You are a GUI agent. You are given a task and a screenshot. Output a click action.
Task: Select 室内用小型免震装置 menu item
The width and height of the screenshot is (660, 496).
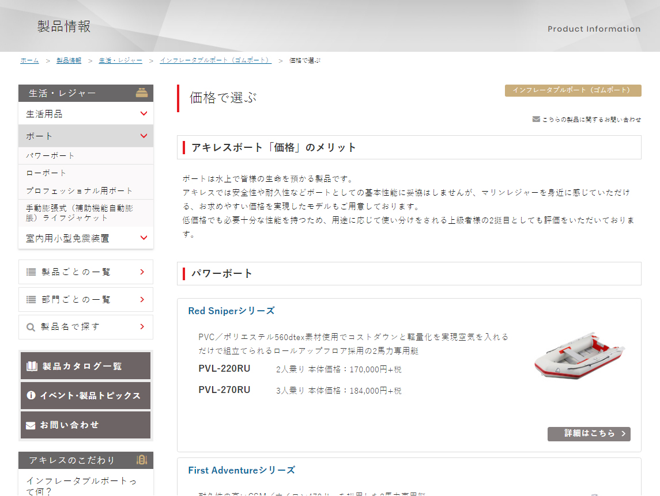tap(86, 238)
